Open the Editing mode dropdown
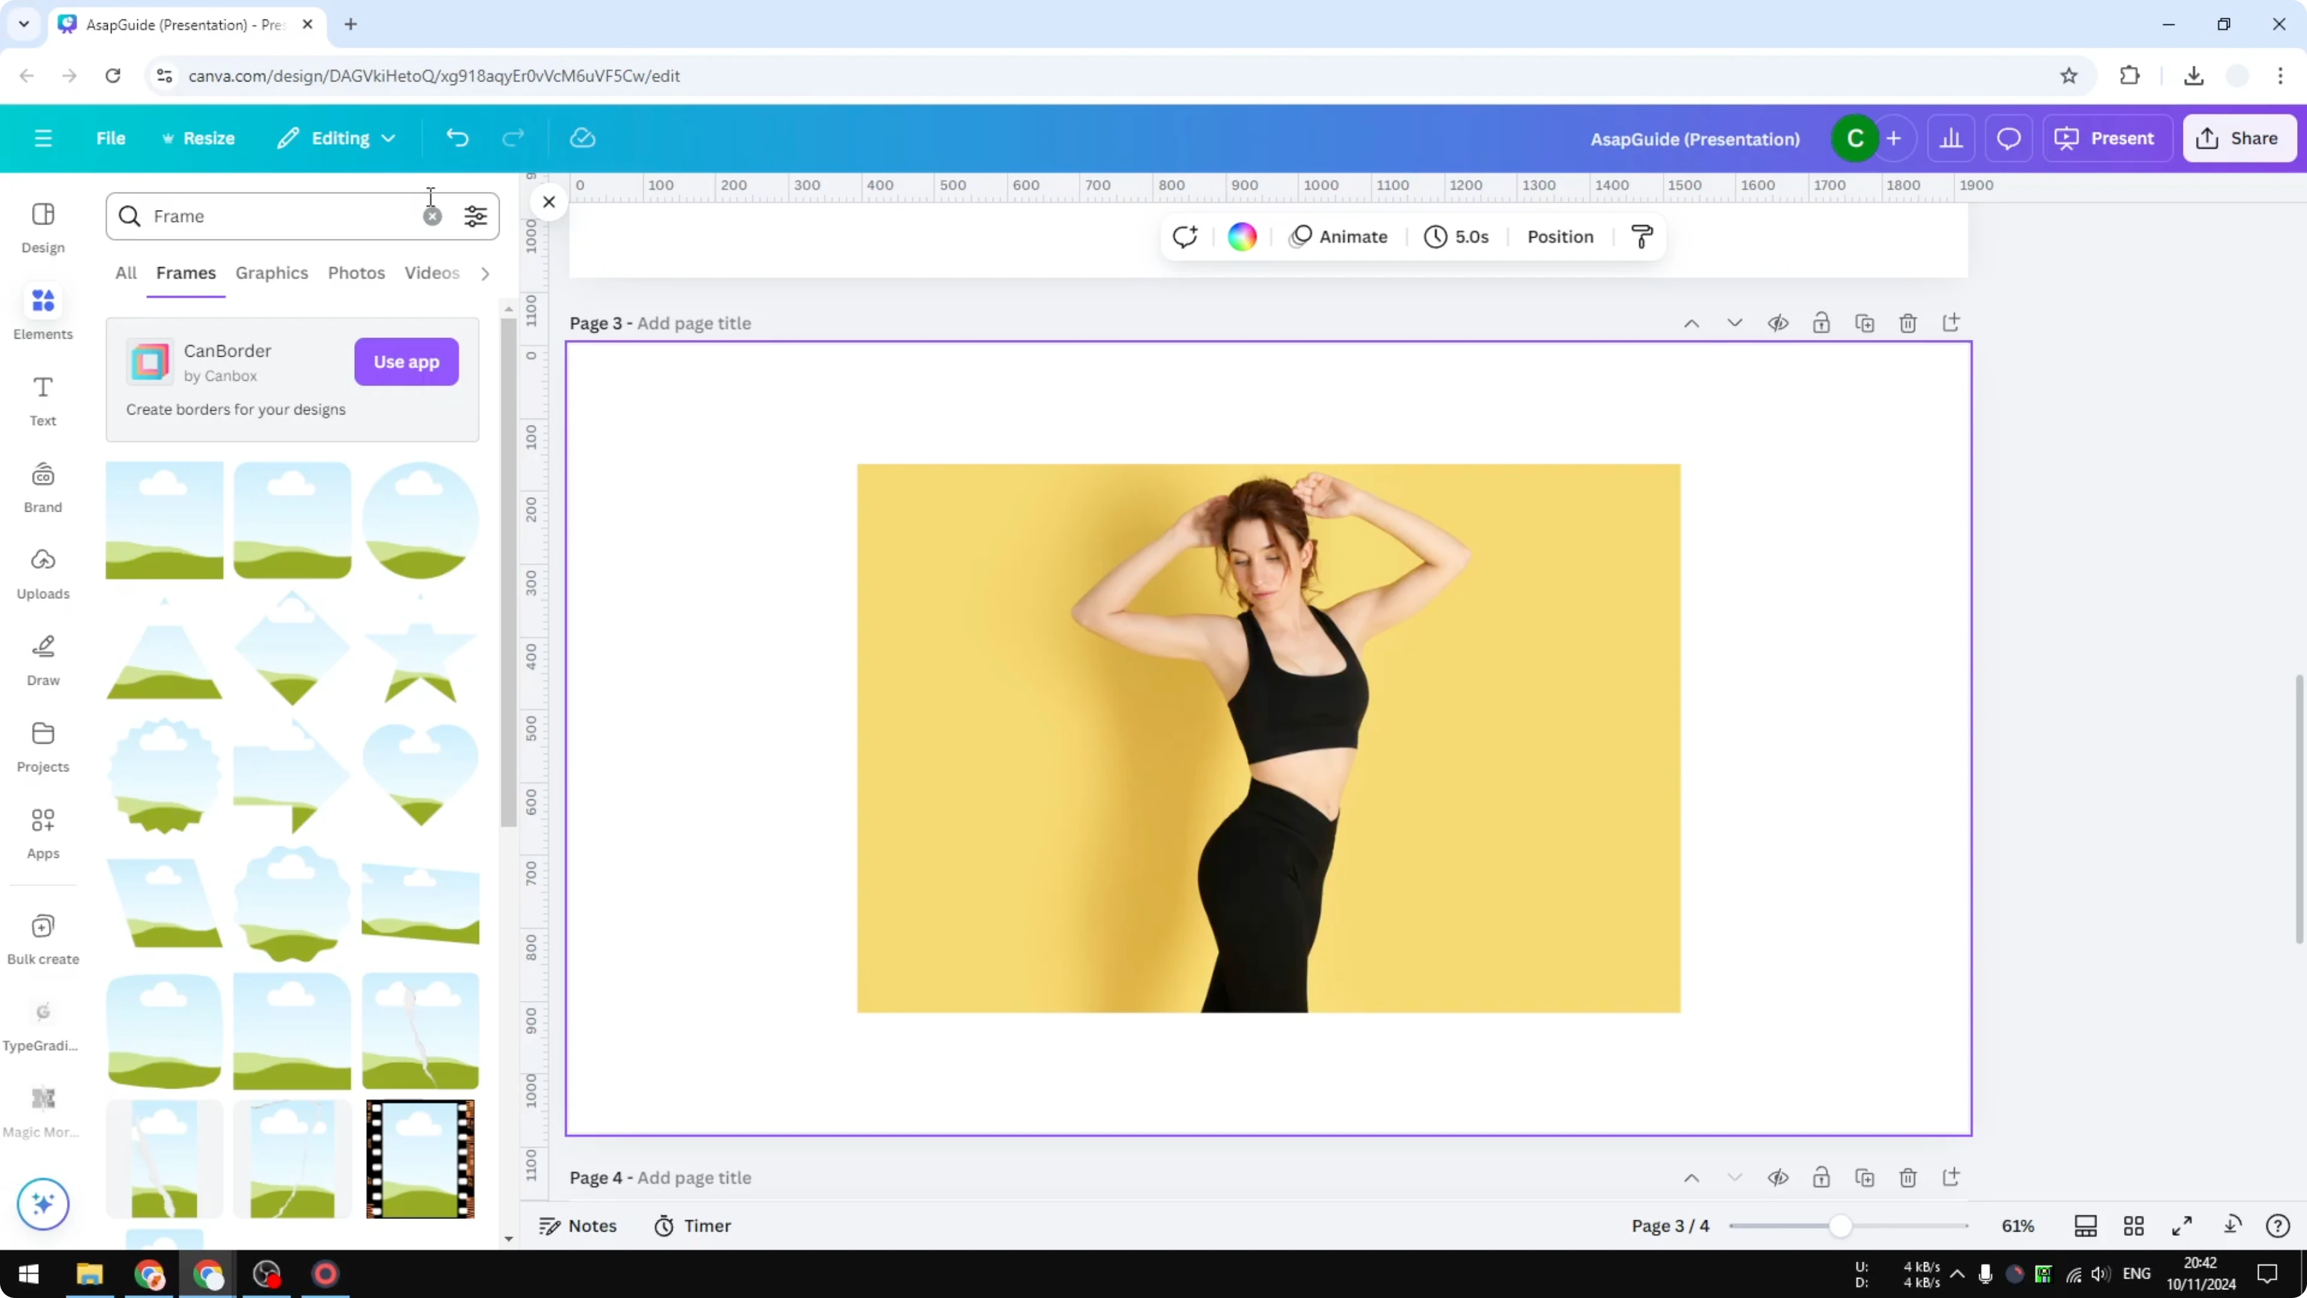This screenshot has width=2307, height=1298. (x=337, y=137)
